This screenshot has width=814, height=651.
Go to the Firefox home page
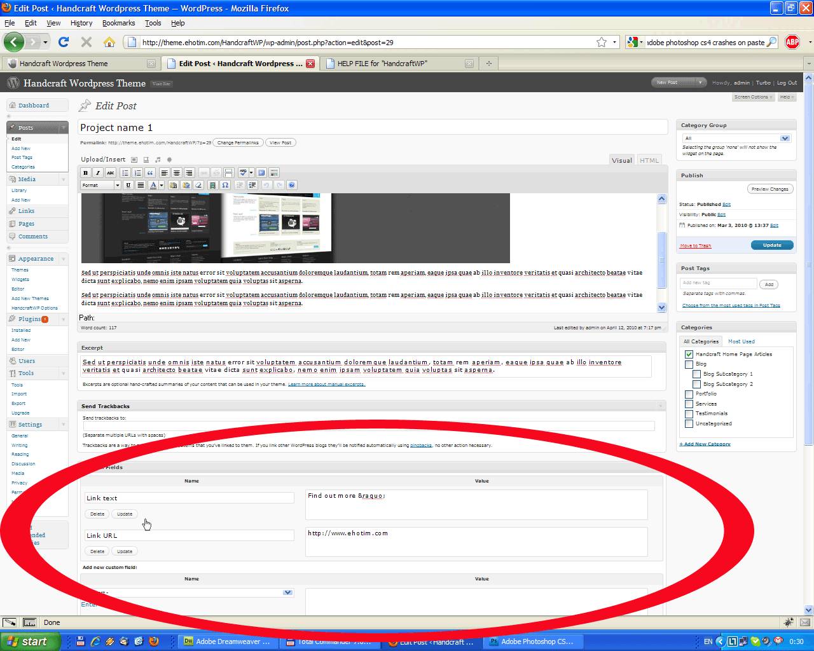[x=109, y=43]
